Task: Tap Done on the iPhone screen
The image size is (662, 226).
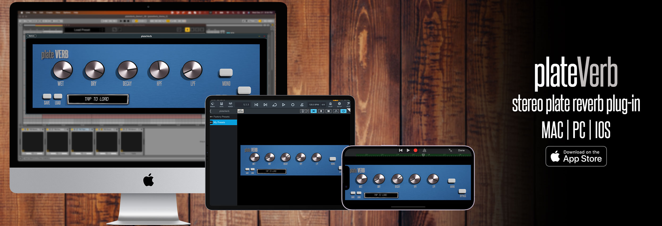Action: tap(461, 150)
